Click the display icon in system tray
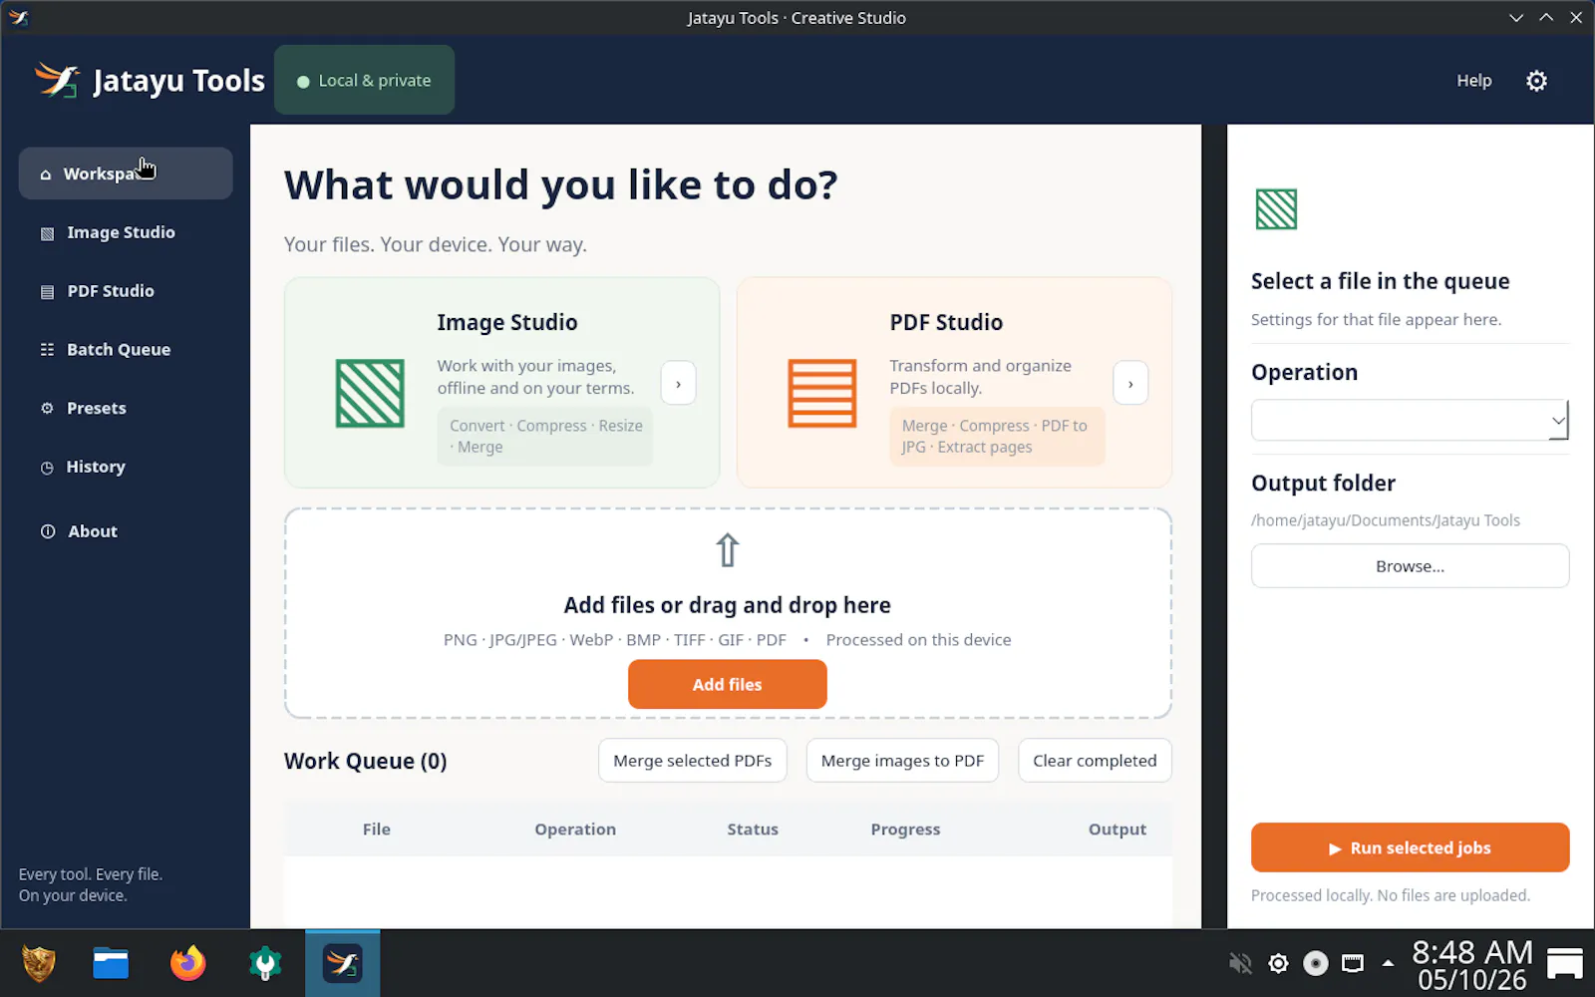 1353,963
